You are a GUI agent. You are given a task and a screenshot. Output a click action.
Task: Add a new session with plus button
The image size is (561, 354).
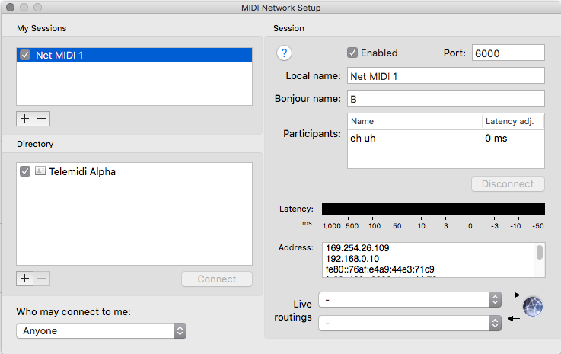click(25, 119)
